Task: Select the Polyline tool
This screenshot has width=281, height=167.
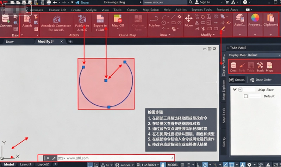Action: tap(154, 21)
